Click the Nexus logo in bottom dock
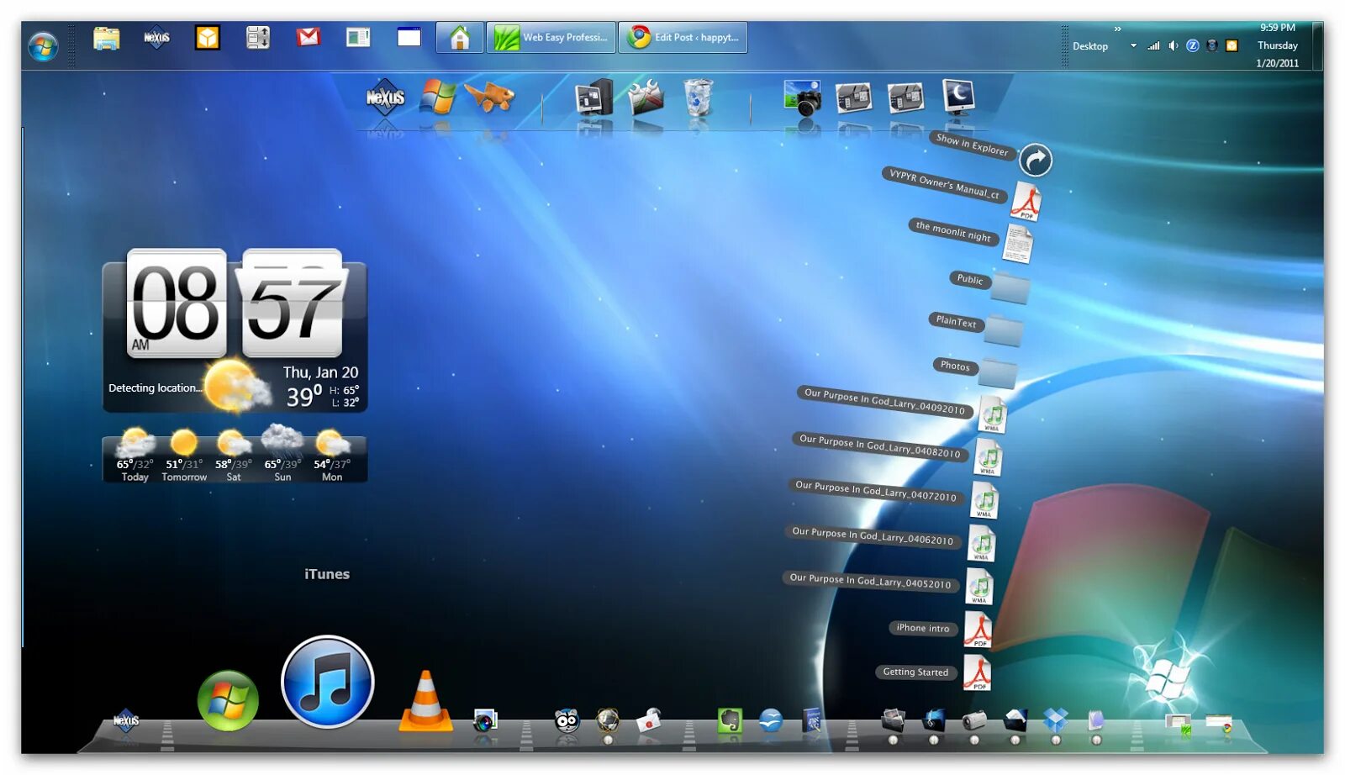 [x=126, y=720]
